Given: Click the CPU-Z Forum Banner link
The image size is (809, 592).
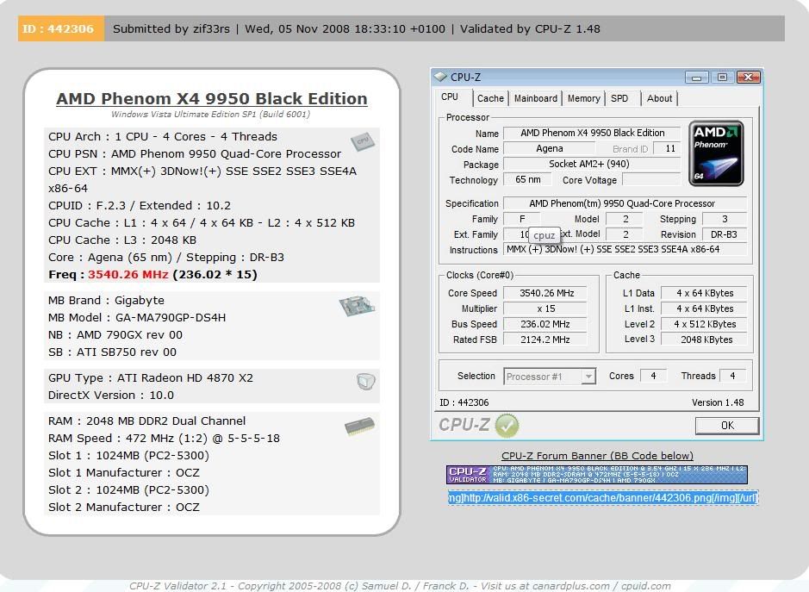Looking at the screenshot, I should (597, 456).
